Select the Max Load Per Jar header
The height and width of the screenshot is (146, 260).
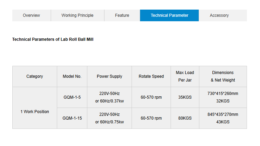(185, 76)
